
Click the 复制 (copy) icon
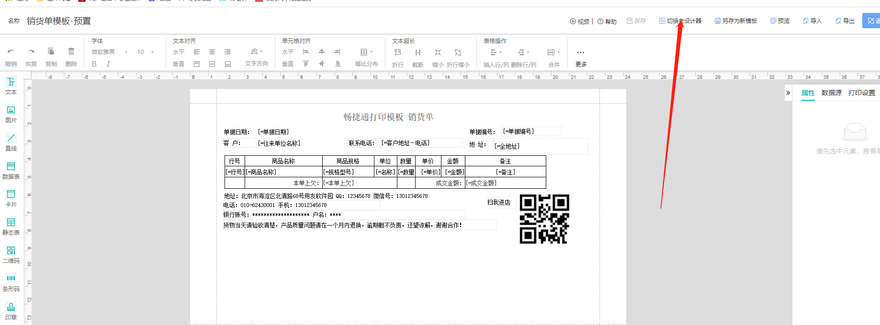51,52
